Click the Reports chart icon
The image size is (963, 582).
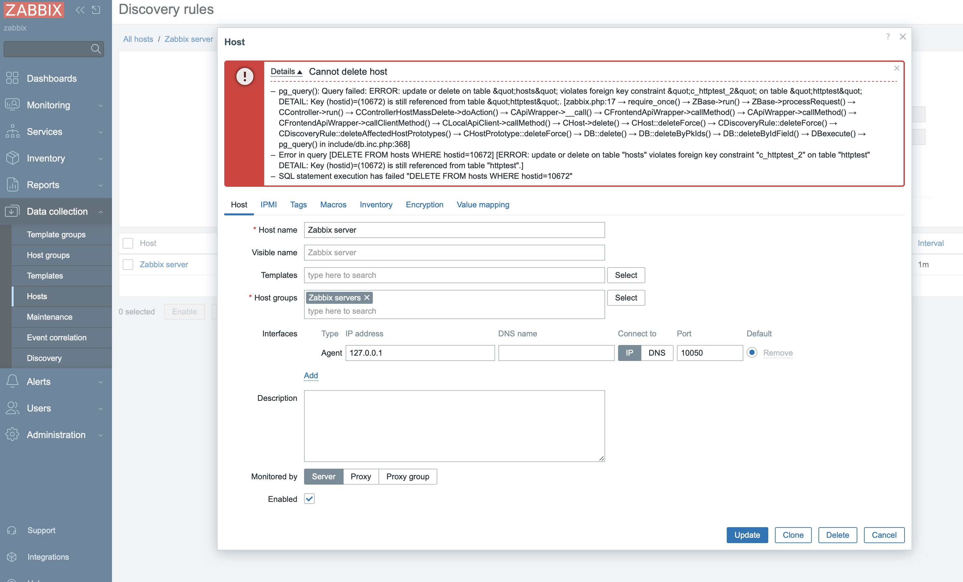[x=13, y=184]
